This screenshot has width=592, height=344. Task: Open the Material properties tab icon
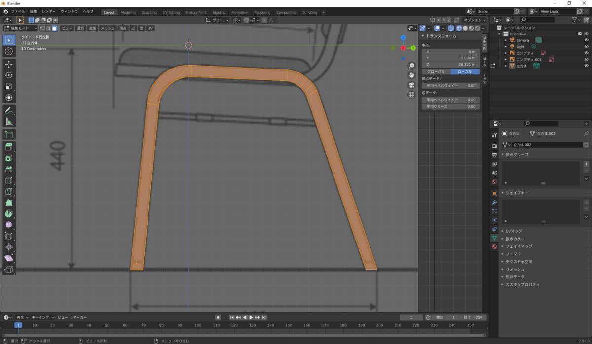(x=494, y=246)
